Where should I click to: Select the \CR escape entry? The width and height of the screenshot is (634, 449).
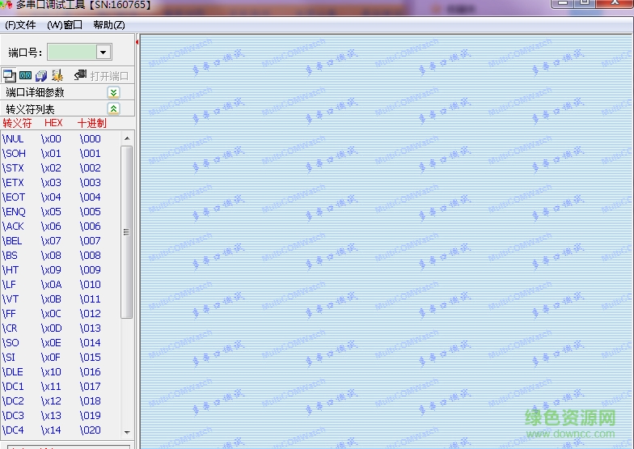click(x=10, y=328)
